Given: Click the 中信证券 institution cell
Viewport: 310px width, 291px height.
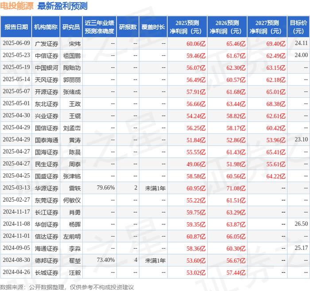Looking at the screenshot, I should coord(46,56).
